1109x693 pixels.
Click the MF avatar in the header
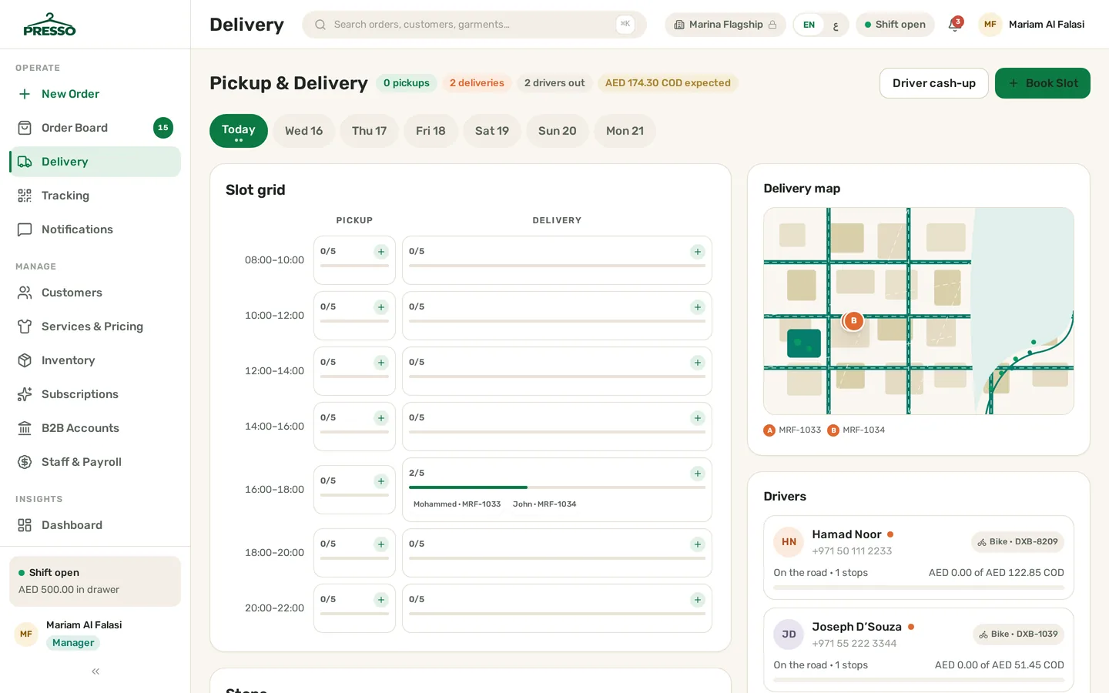point(990,25)
